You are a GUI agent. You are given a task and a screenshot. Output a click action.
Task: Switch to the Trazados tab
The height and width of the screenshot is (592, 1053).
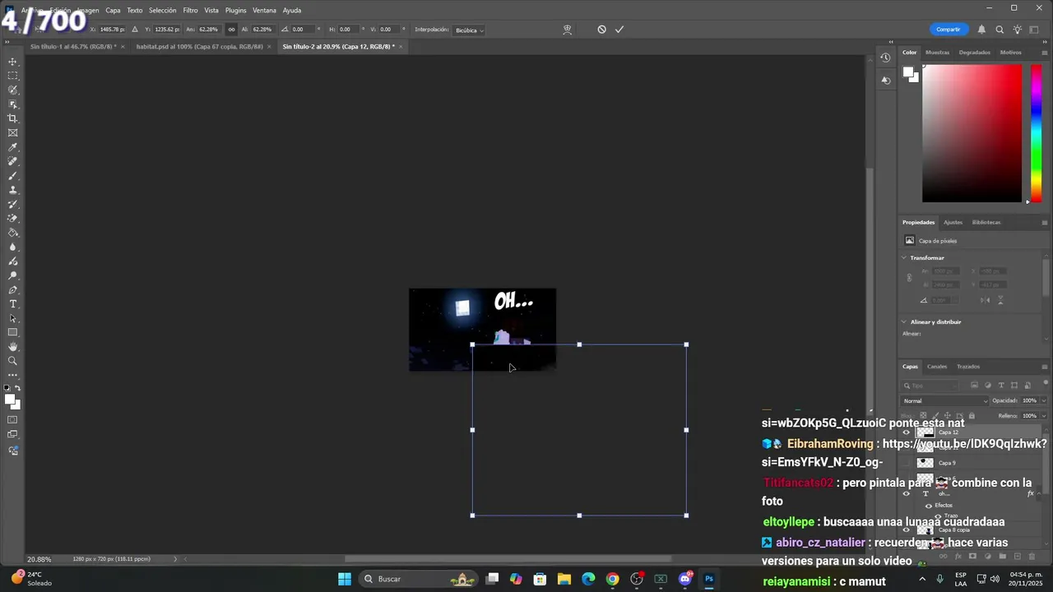point(968,367)
